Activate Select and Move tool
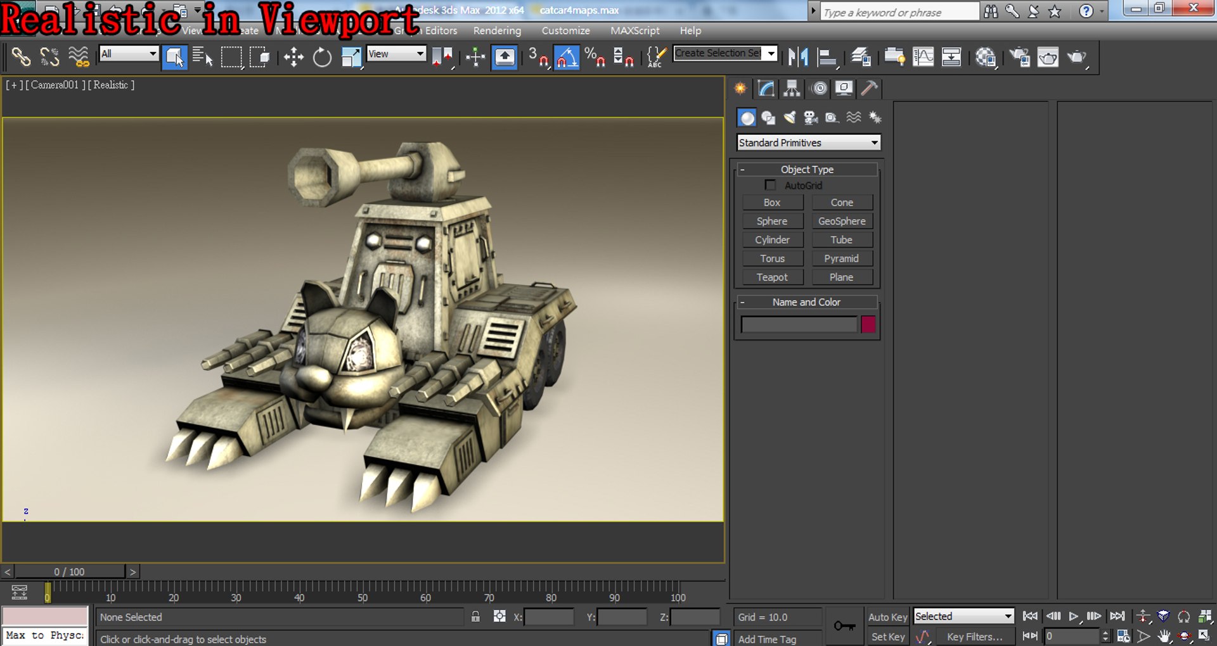 293,58
